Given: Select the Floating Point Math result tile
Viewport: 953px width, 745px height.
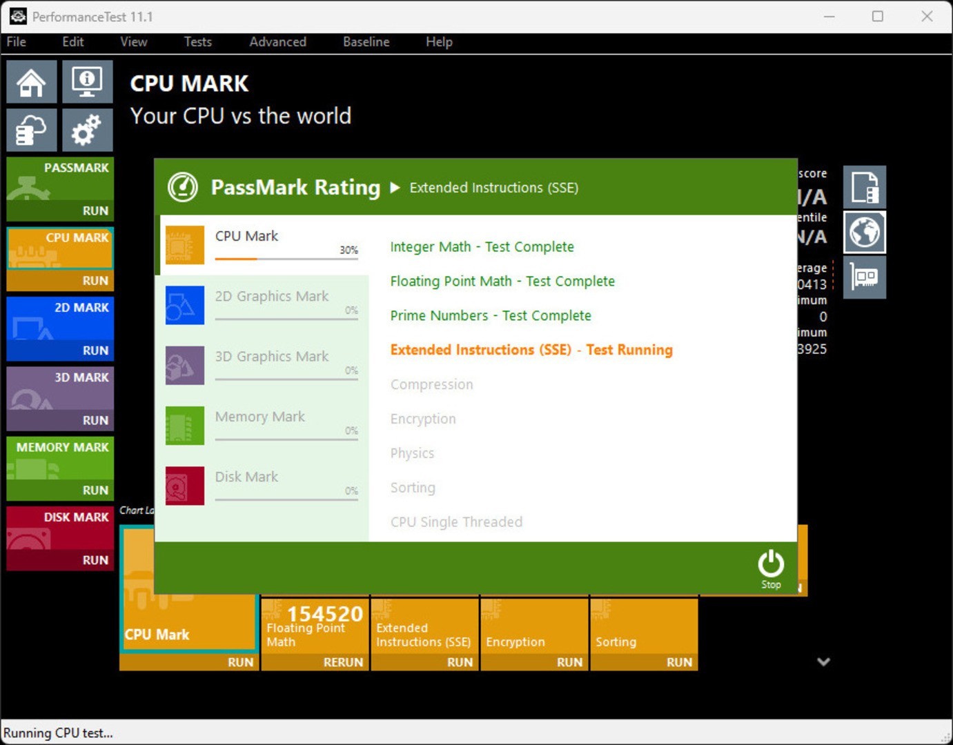Looking at the screenshot, I should (315, 626).
